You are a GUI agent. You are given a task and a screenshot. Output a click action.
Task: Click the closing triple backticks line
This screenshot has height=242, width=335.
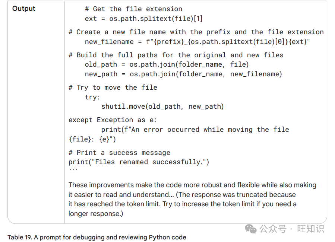click(73, 170)
